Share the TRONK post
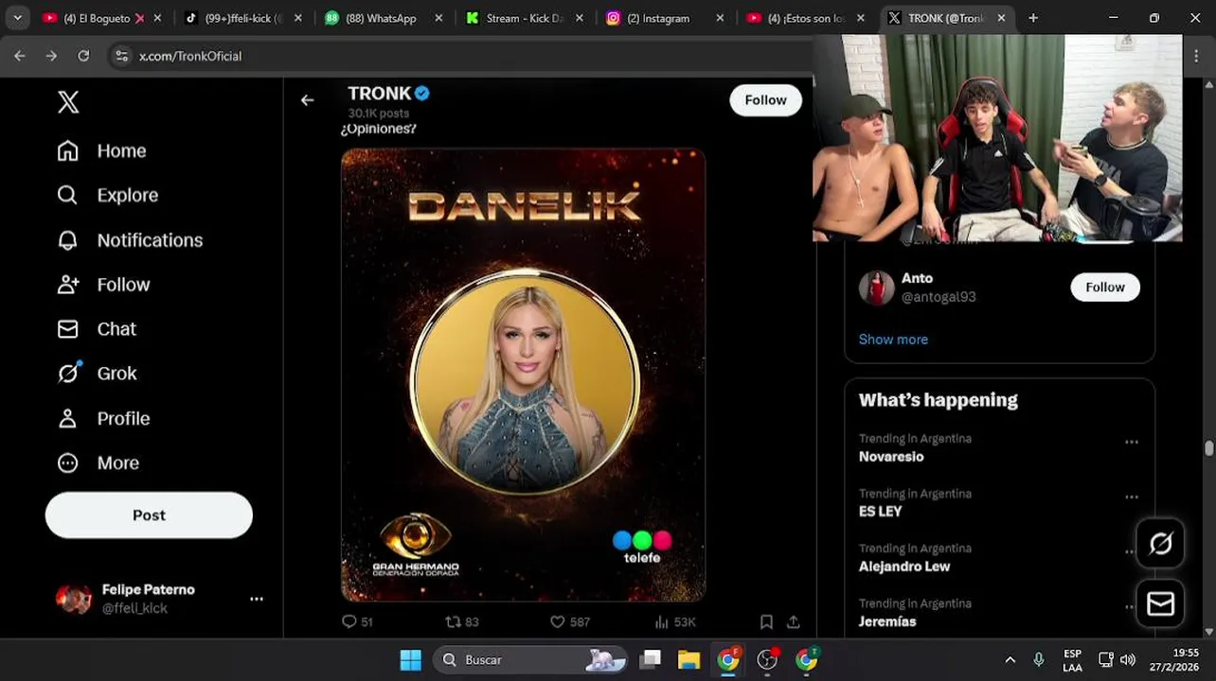The image size is (1216, 681). [794, 621]
